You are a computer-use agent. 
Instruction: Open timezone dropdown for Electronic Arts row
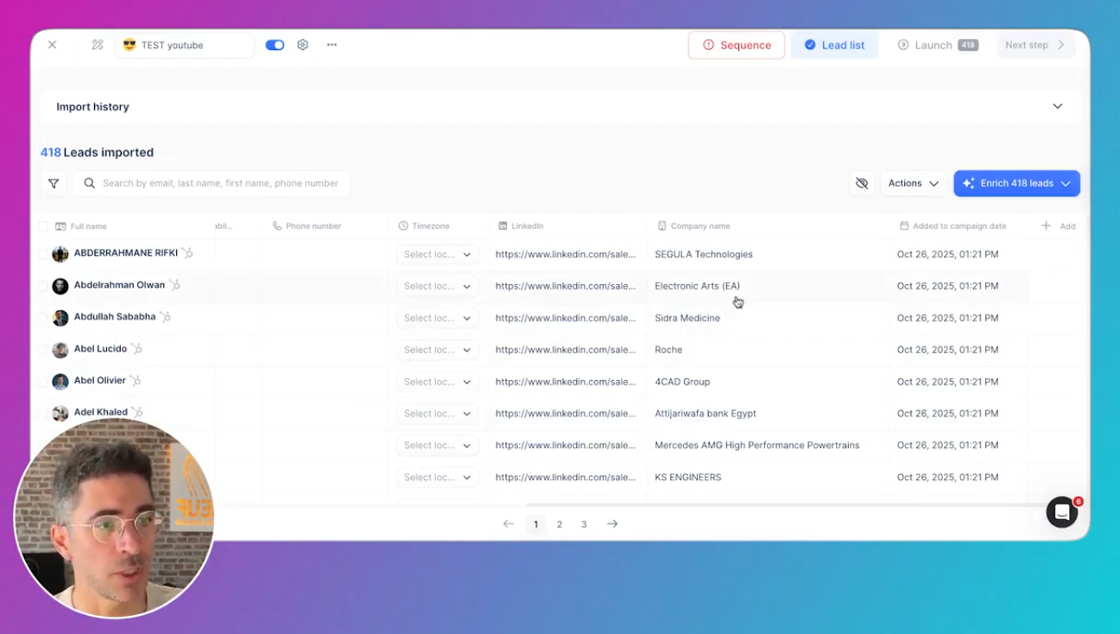point(437,286)
